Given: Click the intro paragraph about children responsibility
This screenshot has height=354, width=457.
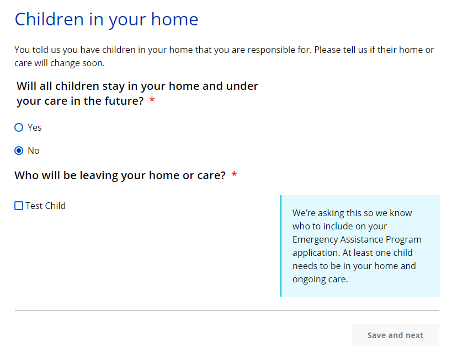Looking at the screenshot, I should [x=224, y=50].
